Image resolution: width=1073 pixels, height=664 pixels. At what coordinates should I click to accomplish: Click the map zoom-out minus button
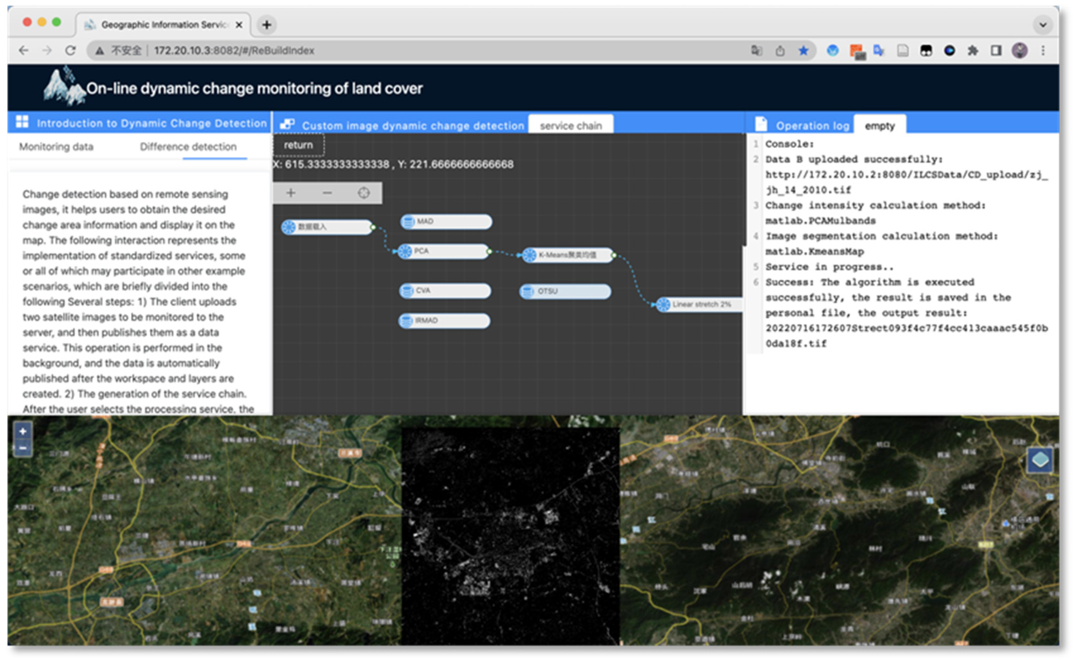click(23, 448)
